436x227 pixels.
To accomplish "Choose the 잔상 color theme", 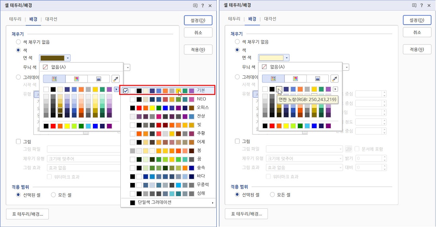I will (168, 116).
